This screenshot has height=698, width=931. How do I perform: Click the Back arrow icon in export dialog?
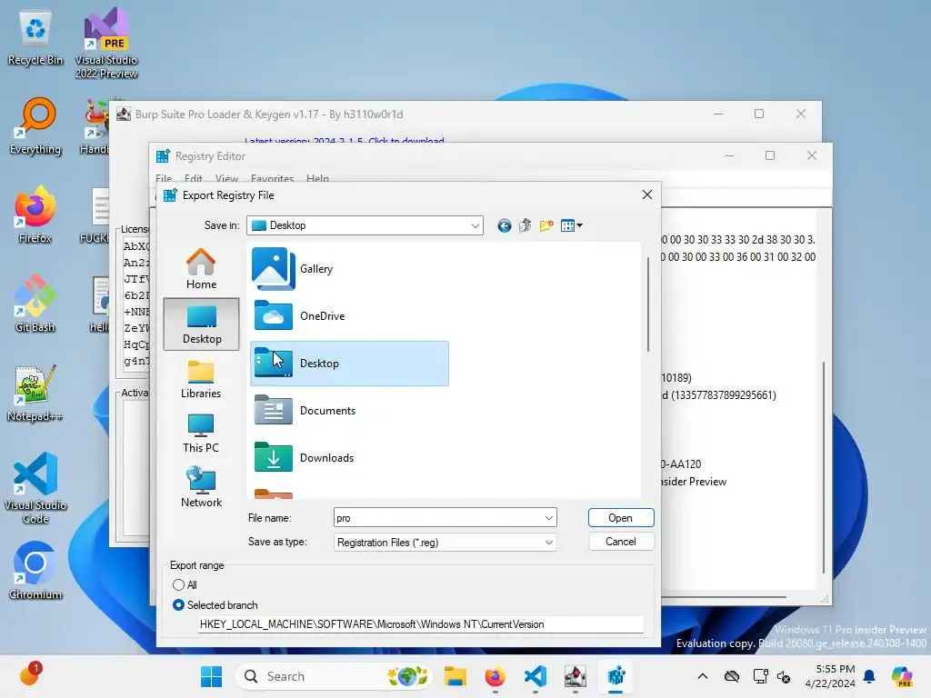tap(504, 225)
